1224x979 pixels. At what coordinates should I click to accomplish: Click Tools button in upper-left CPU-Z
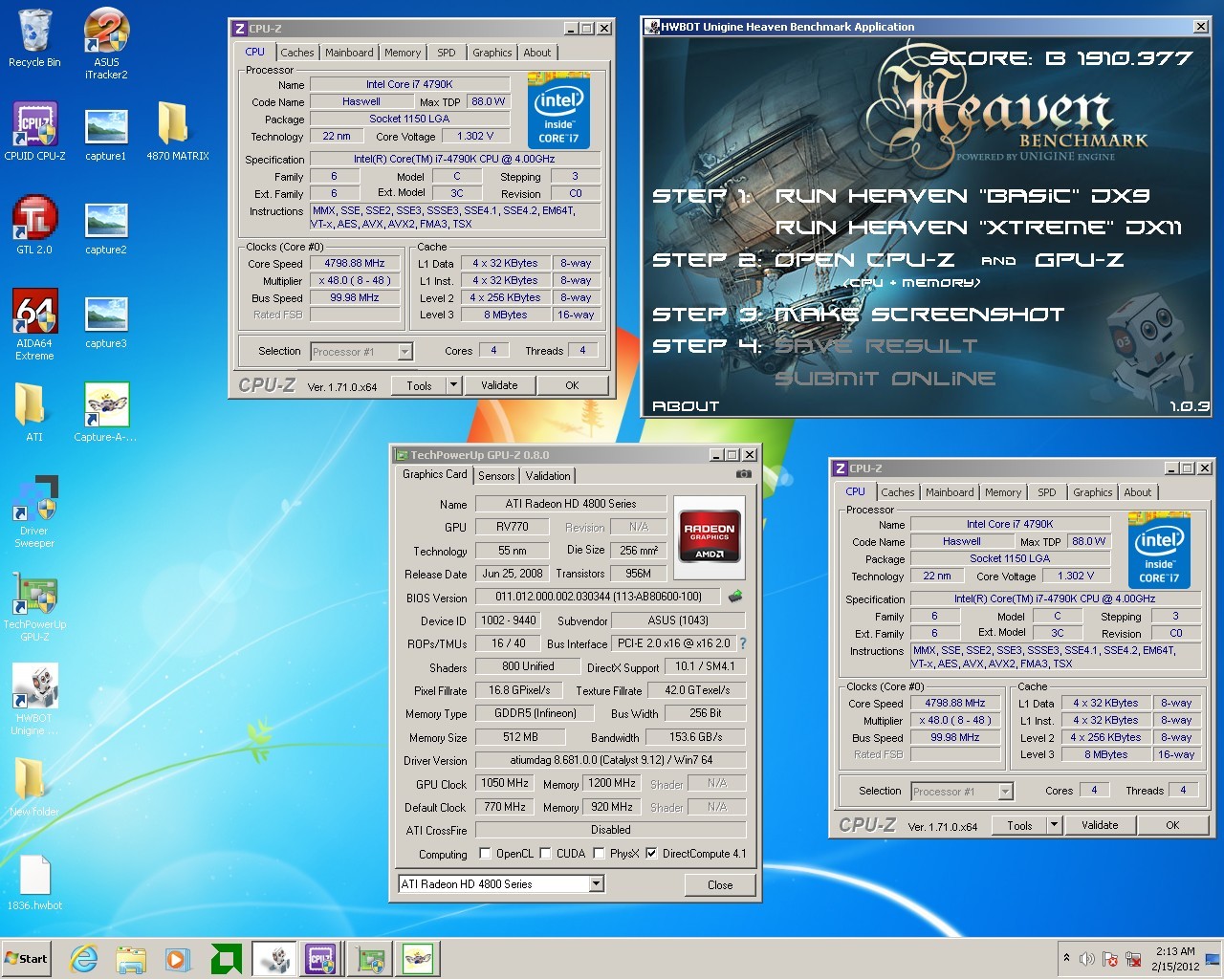[419, 385]
